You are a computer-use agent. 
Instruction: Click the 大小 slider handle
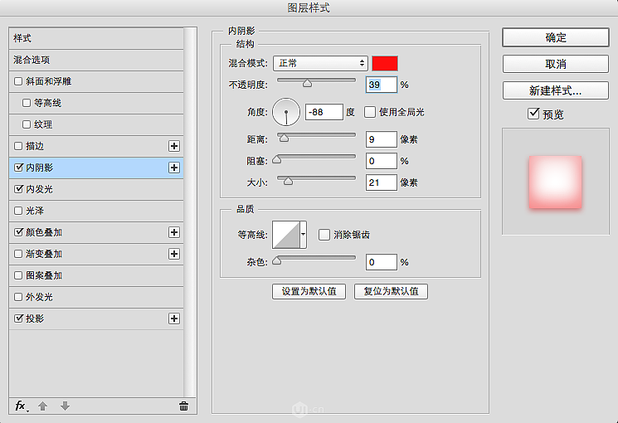pos(289,181)
